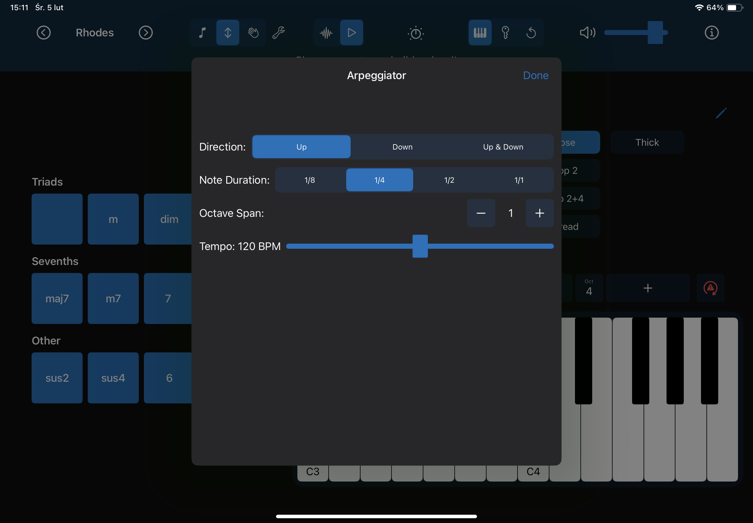Select 1/8 note duration option
This screenshot has width=753, height=523.
click(x=310, y=180)
